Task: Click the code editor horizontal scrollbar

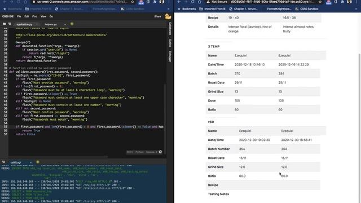Action: tap(58, 157)
